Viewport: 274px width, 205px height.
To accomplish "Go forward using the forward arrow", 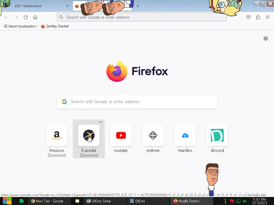I will tap(16, 17).
